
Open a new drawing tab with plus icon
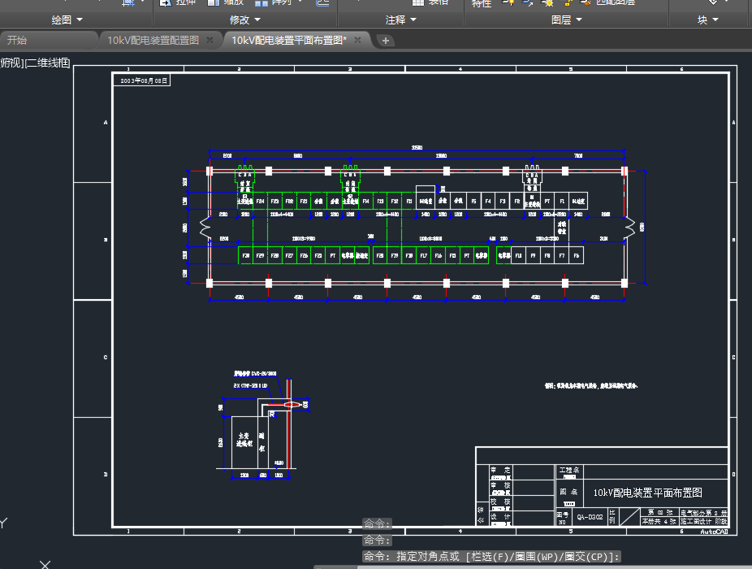tap(386, 41)
